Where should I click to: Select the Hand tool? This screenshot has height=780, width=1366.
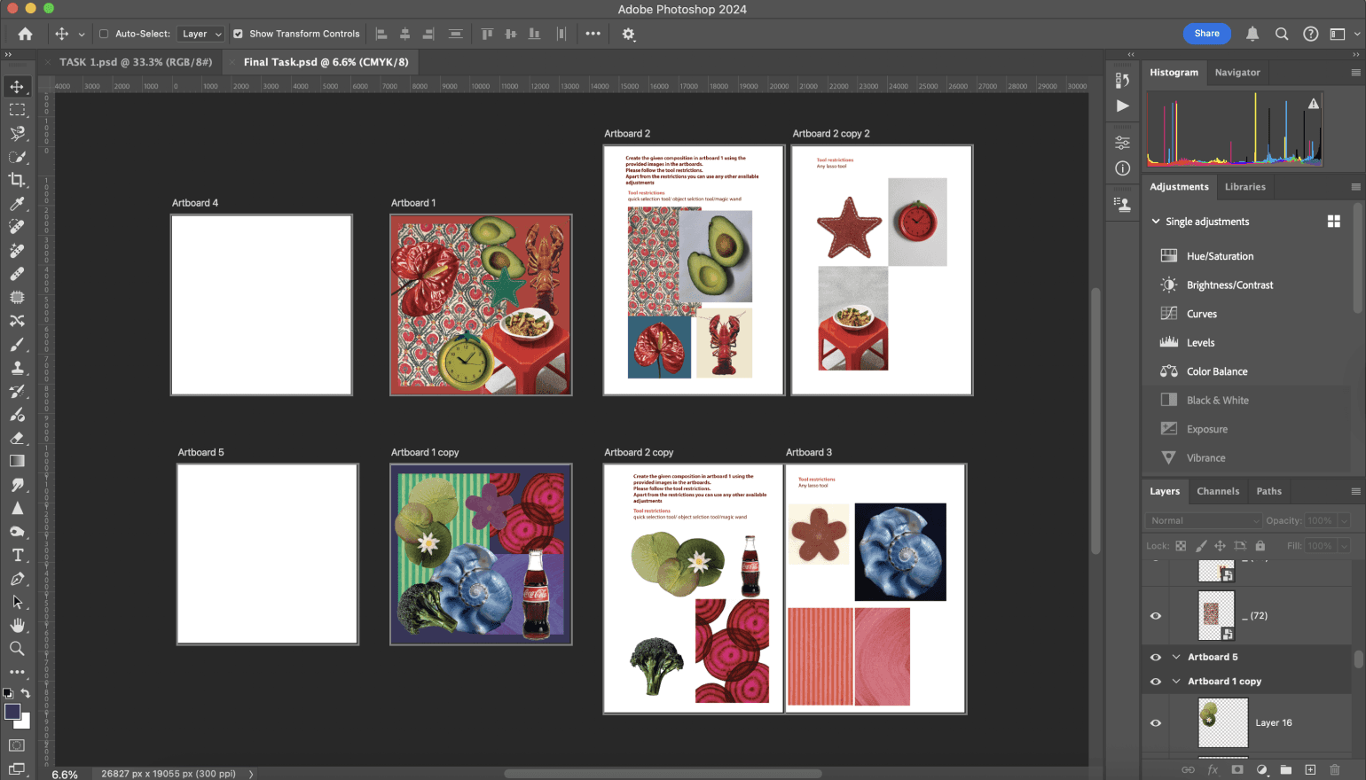click(17, 625)
